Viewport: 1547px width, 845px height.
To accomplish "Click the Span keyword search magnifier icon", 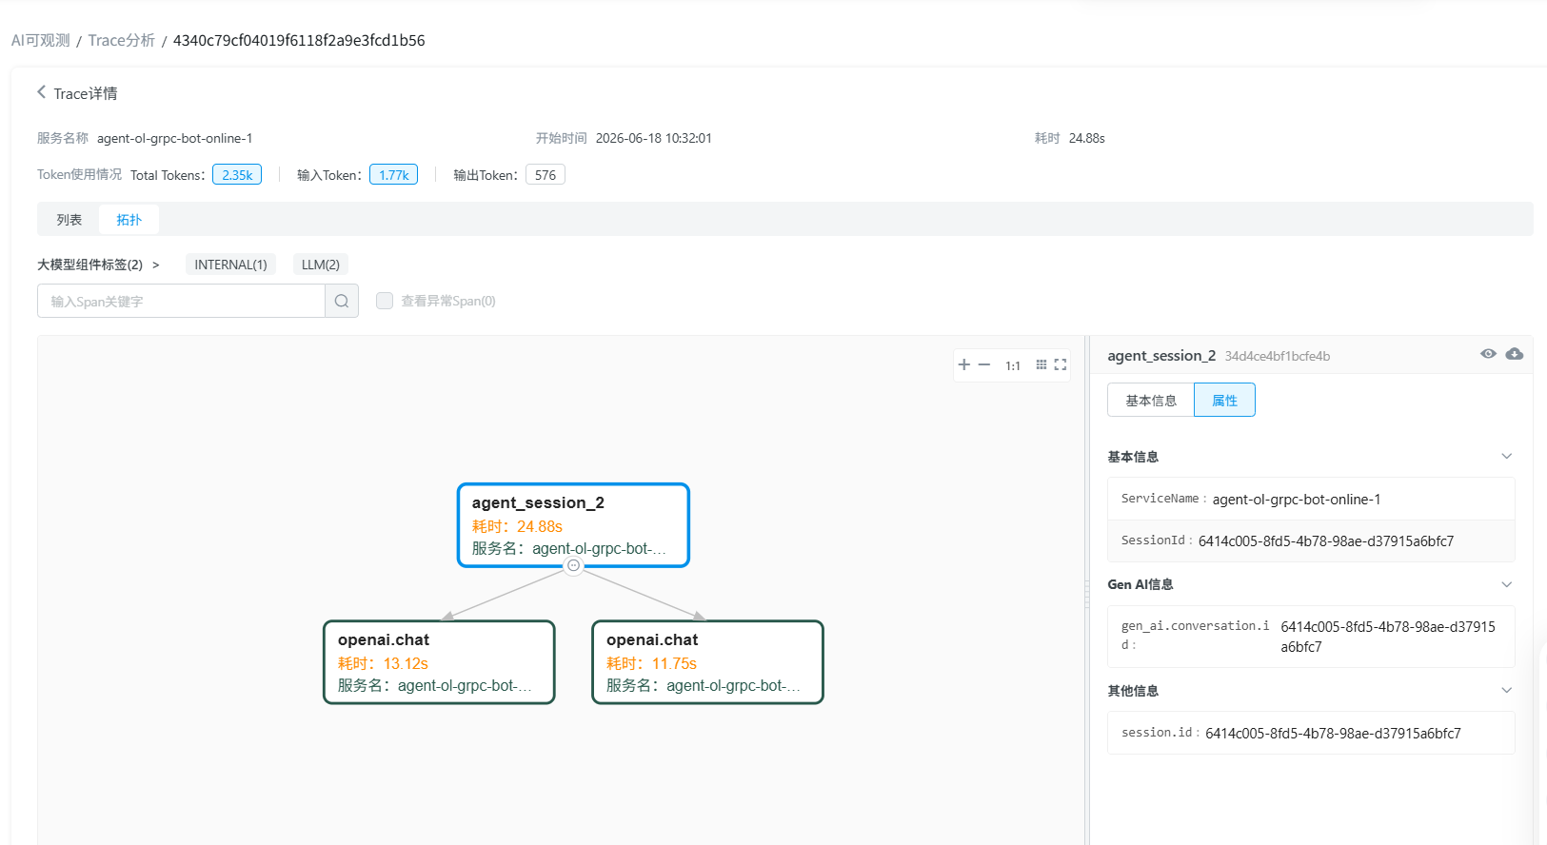I will (342, 301).
